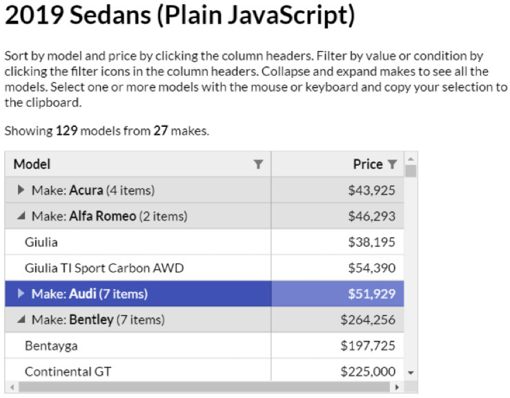Collapse the Alfa Romeo make group
The image size is (510, 398).
point(21,216)
